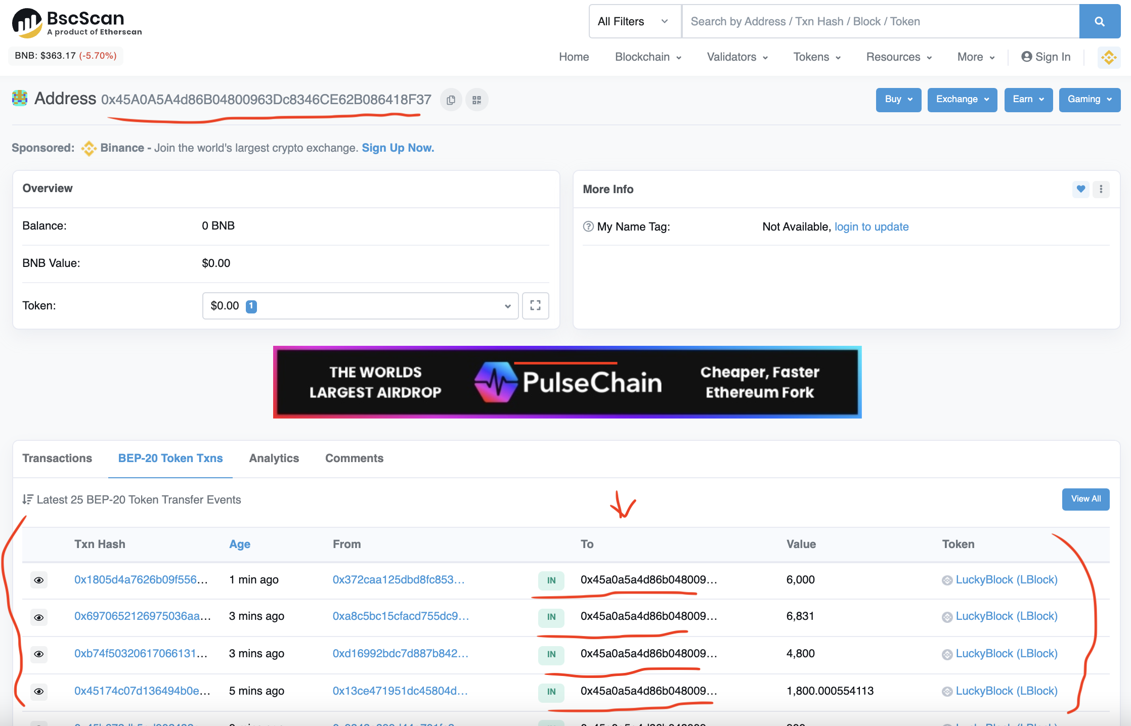The image size is (1131, 726).
Task: Toggle eye preview for txn 0xb74f50320617066131
Action: tap(39, 654)
